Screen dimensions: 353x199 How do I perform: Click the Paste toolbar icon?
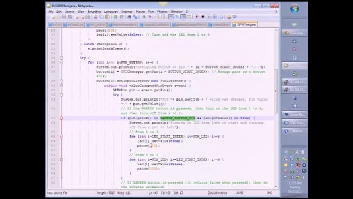click(108, 17)
